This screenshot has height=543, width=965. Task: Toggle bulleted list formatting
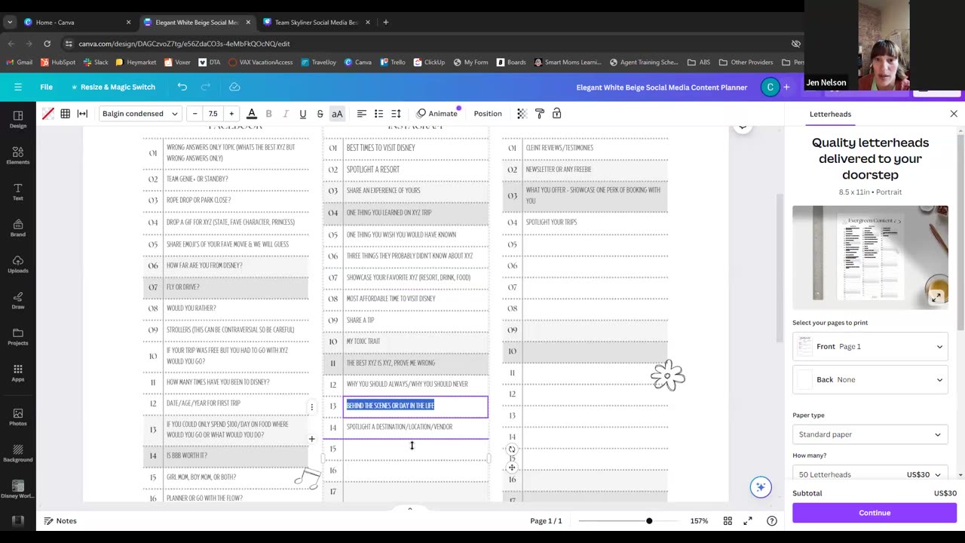coord(378,113)
